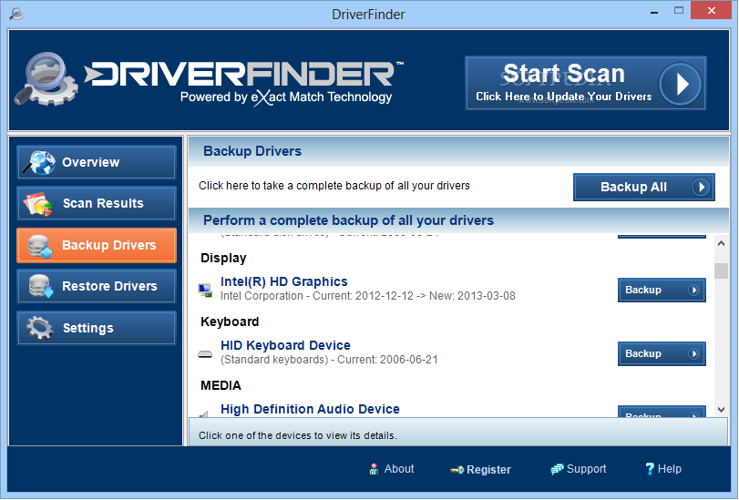Click the question mark icon beside Help

(x=650, y=469)
